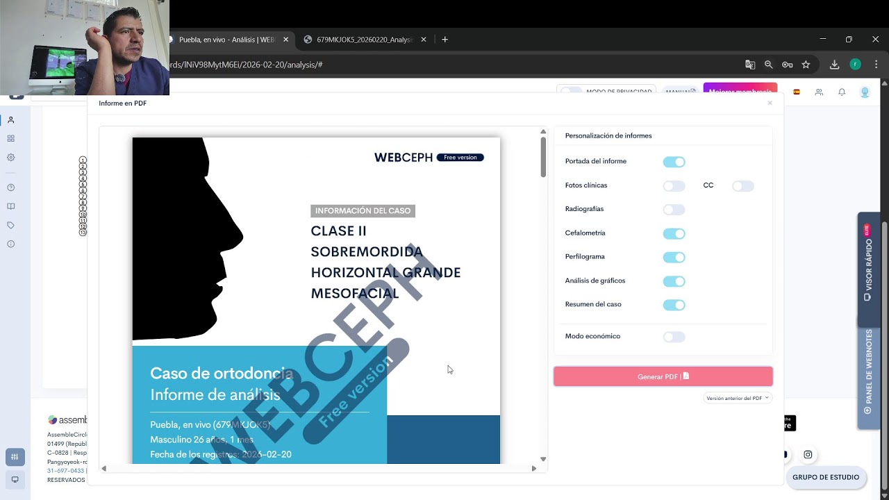Toggle Fotos clínicas switch
The height and width of the screenshot is (500, 889).
[x=674, y=186]
